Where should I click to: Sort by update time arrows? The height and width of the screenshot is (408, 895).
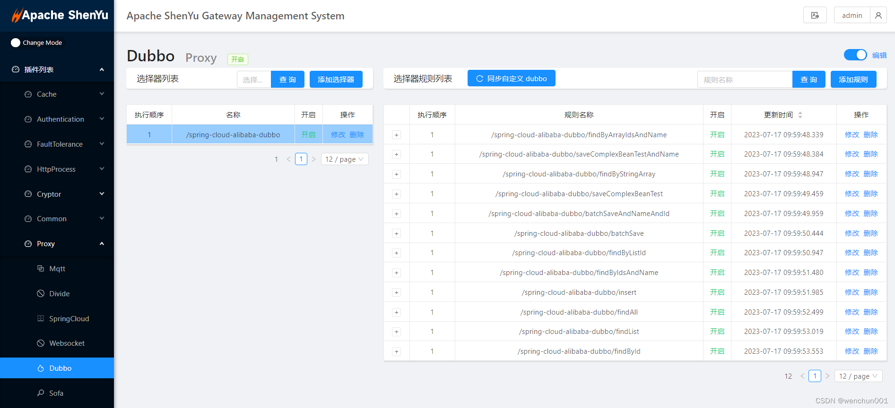coord(800,115)
